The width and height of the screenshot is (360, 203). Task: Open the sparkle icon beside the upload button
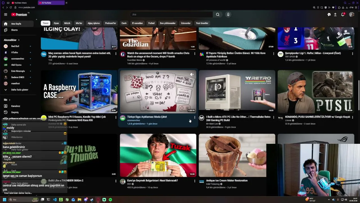click(x=329, y=14)
